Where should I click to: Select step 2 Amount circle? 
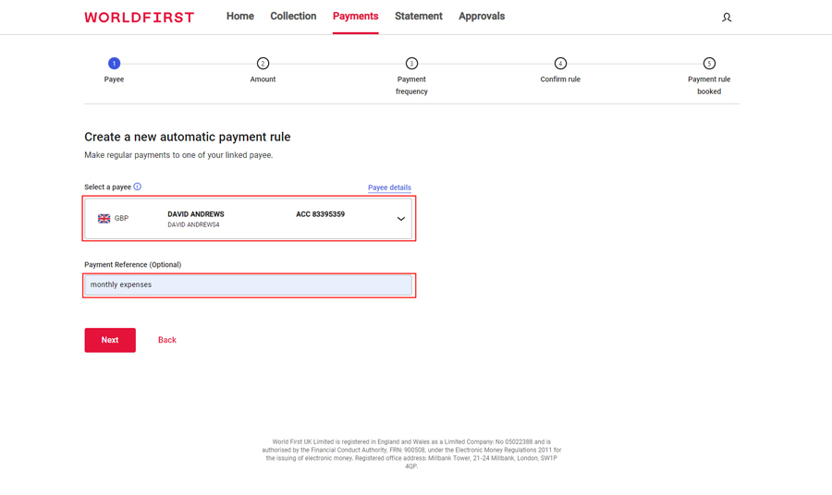(x=263, y=64)
